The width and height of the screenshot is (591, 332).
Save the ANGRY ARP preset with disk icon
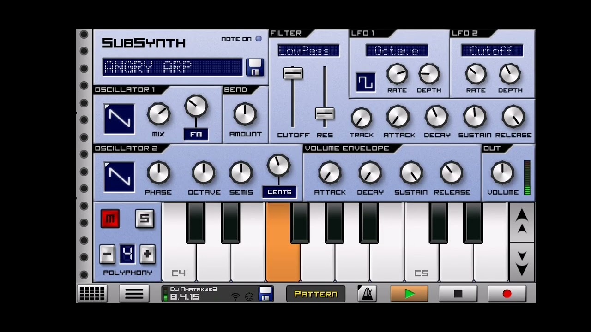click(x=254, y=67)
